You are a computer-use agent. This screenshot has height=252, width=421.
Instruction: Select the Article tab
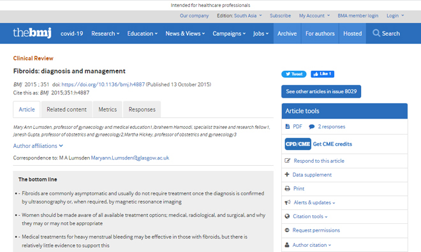click(27, 109)
